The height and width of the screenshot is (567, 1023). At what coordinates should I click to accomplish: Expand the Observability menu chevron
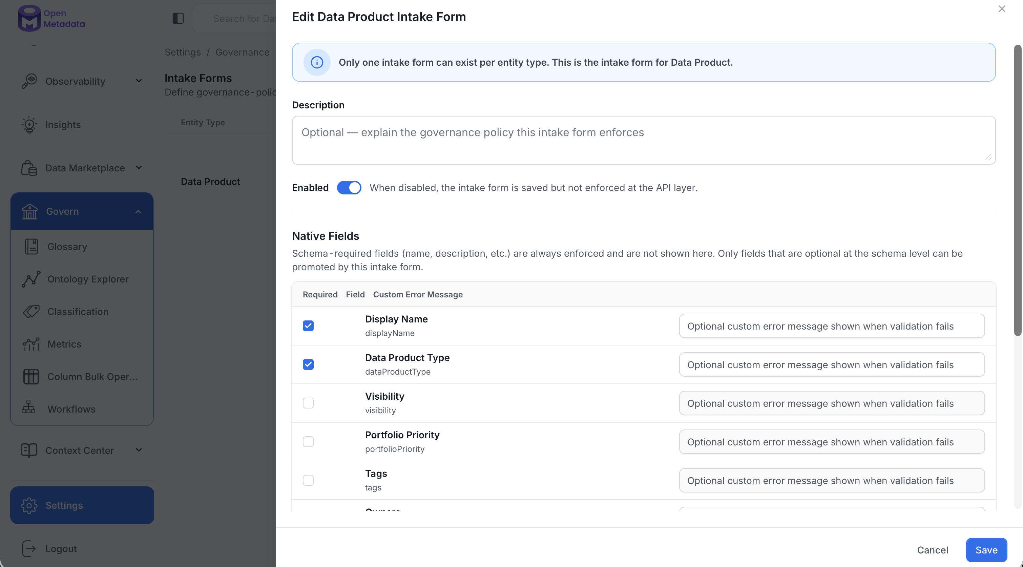139,81
